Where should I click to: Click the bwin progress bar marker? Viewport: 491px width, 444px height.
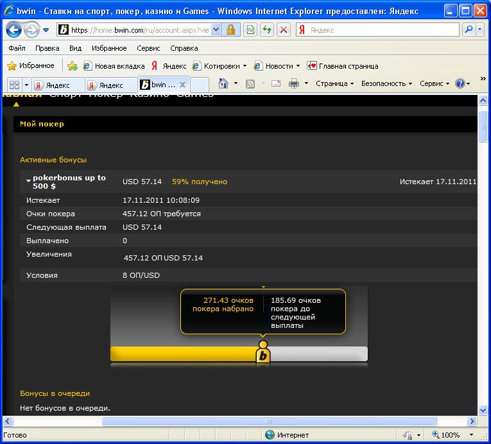pos(263,352)
